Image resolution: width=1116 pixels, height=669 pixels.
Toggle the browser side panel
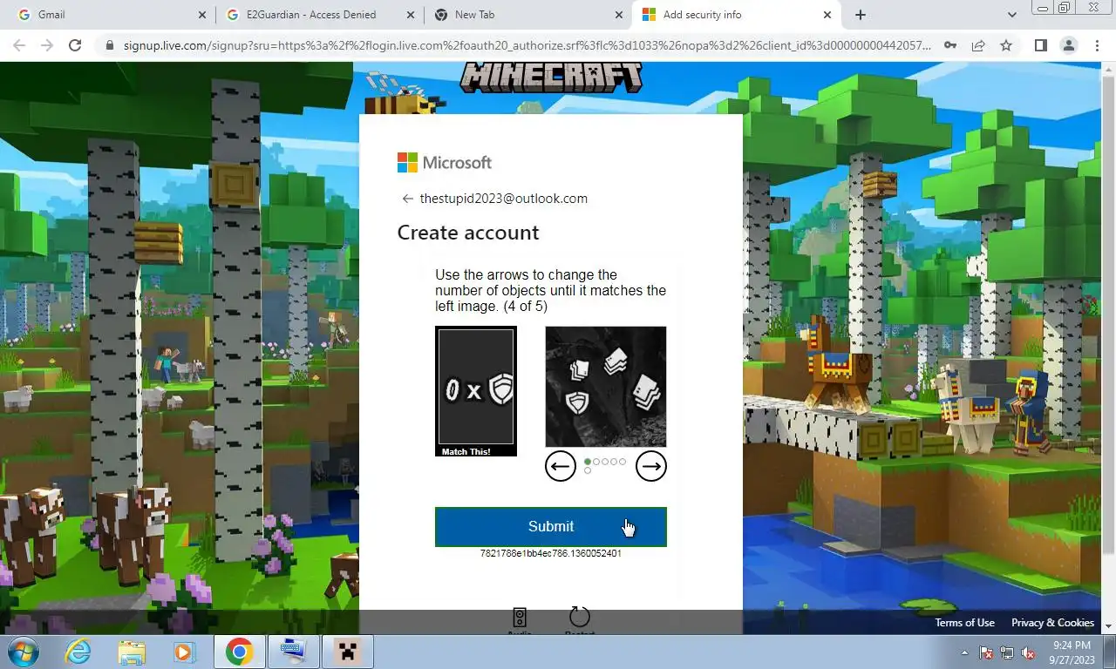(x=1041, y=45)
